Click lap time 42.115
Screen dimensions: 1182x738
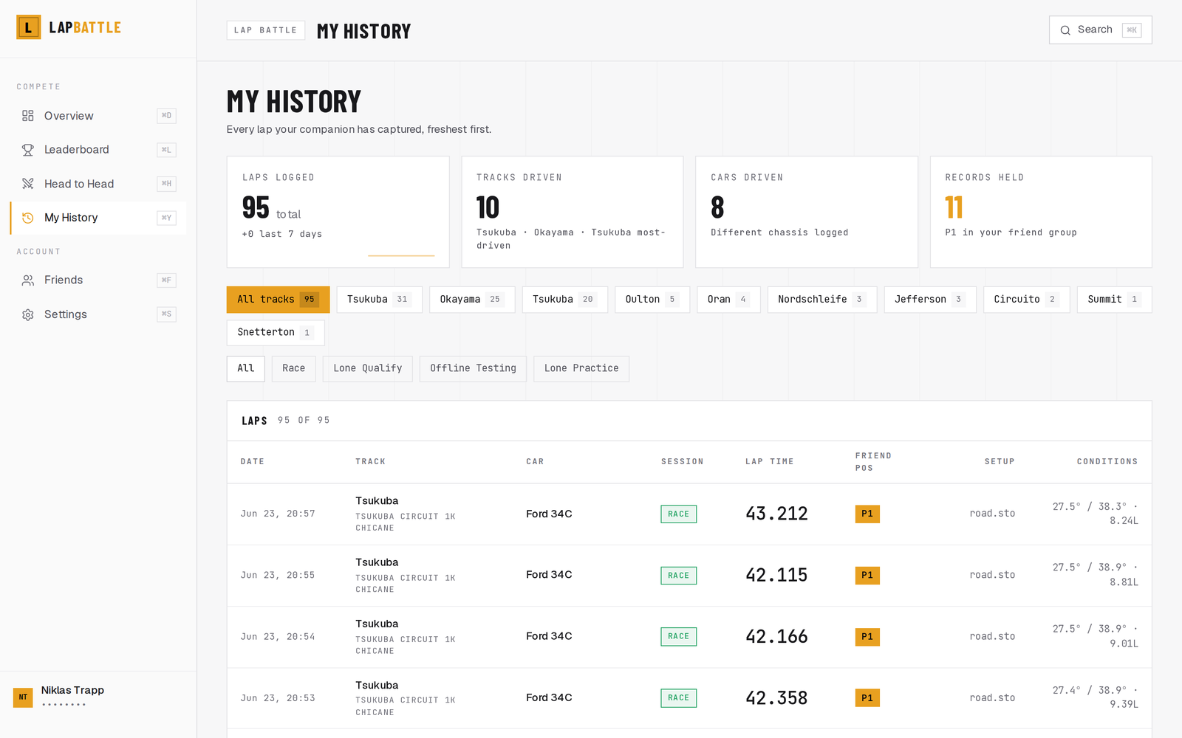[776, 576]
